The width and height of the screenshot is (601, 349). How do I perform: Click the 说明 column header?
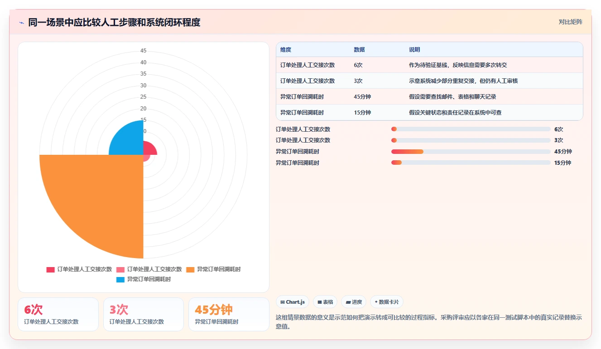pyautogui.click(x=414, y=49)
